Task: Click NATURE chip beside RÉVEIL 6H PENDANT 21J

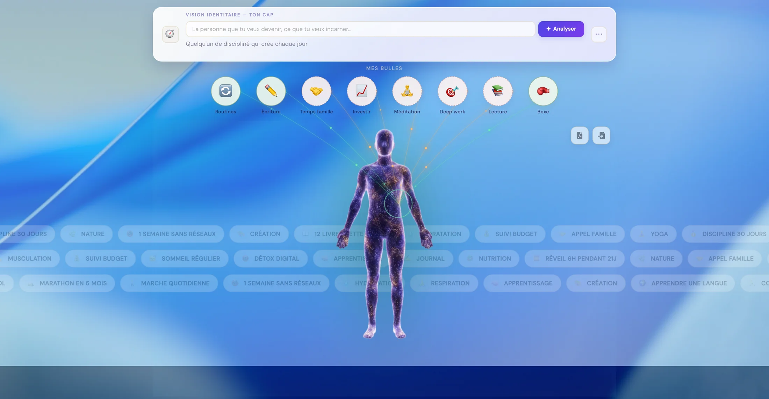Action: click(x=656, y=259)
